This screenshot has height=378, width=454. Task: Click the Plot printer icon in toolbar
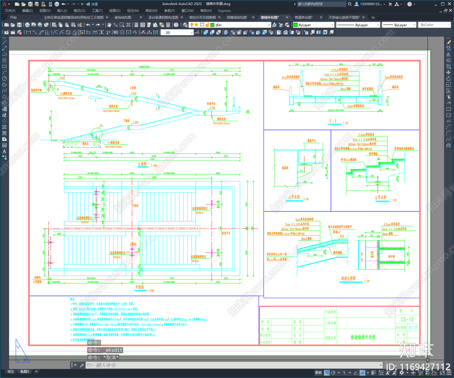[x=27, y=25]
